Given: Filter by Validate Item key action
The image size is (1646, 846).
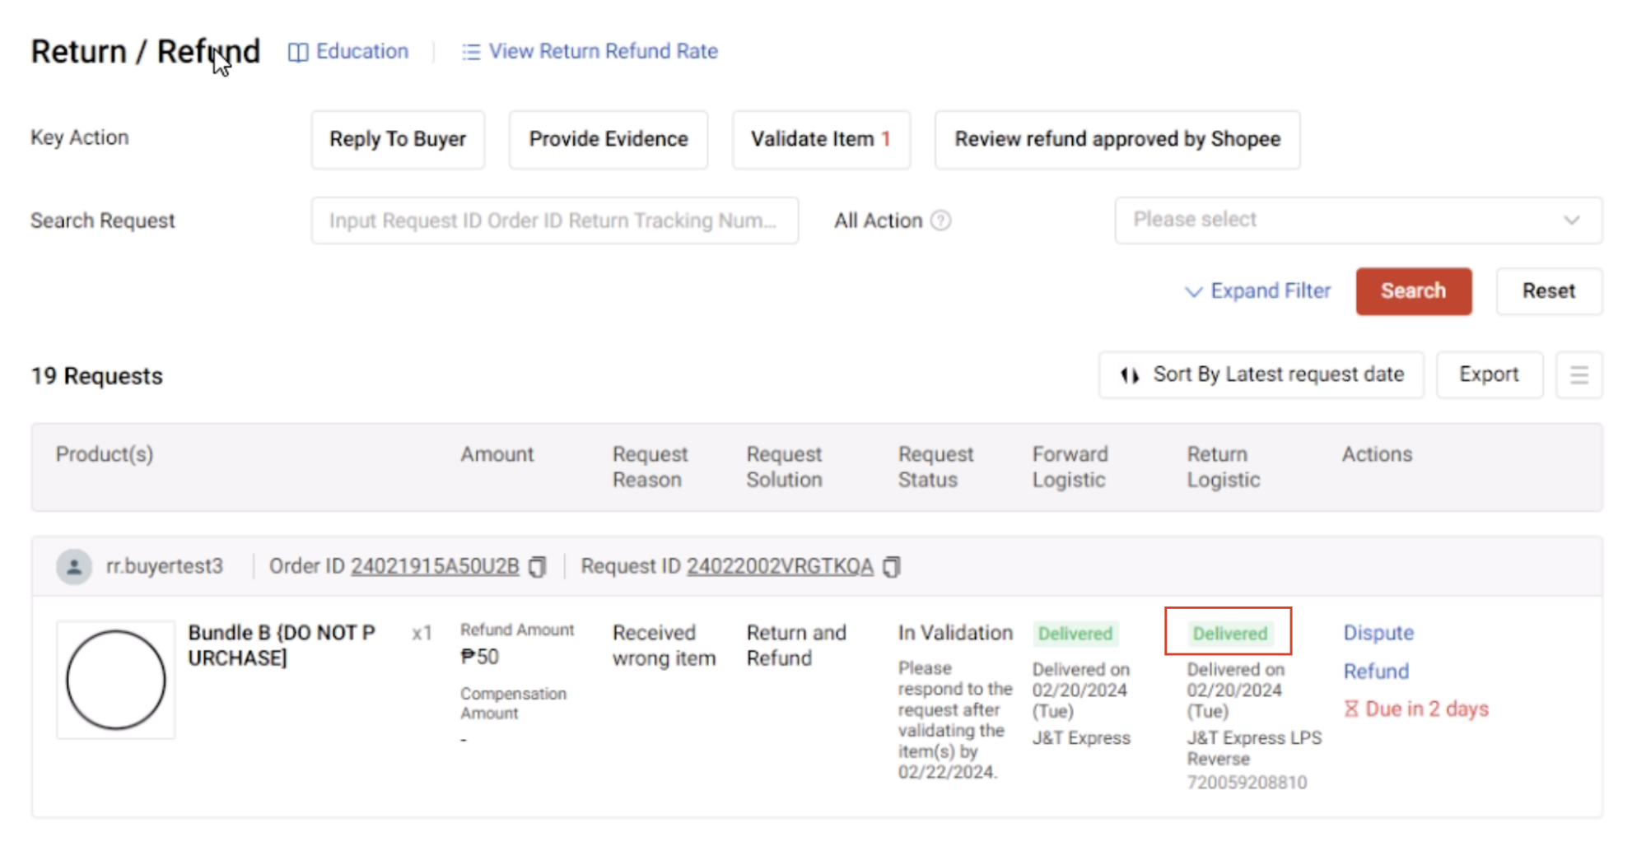Looking at the screenshot, I should (821, 140).
